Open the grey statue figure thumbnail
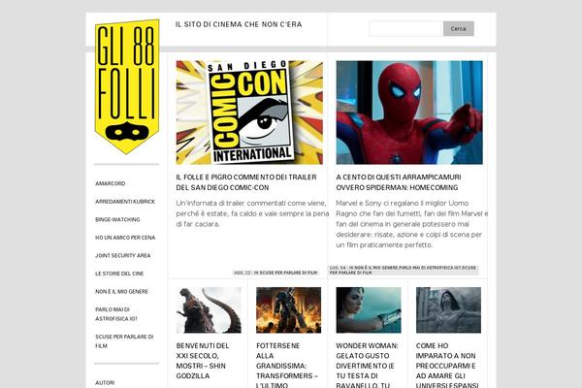This screenshot has width=582, height=388. coord(448,310)
